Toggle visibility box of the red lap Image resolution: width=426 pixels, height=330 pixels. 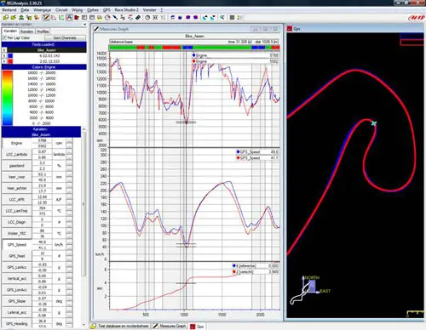(x=4, y=61)
